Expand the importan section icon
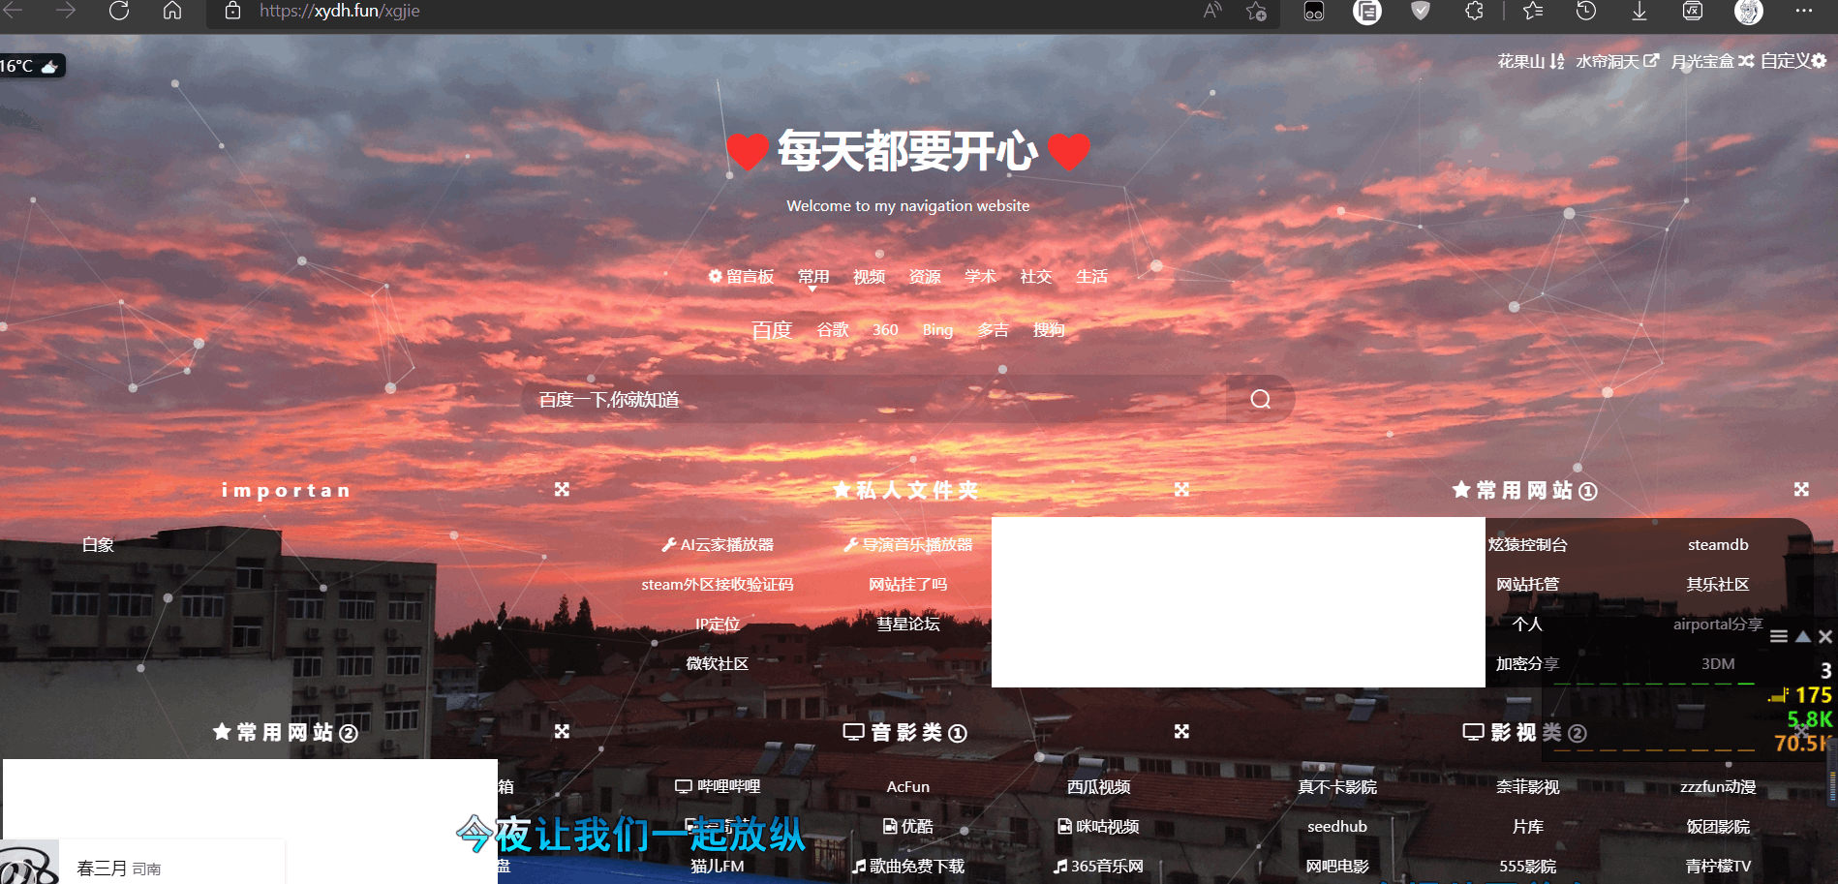 [562, 489]
